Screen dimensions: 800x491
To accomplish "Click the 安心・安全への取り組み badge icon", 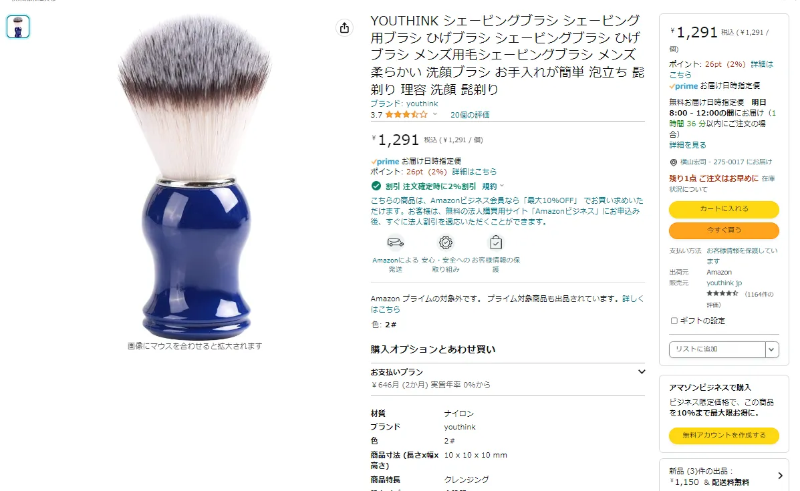I will pos(445,242).
